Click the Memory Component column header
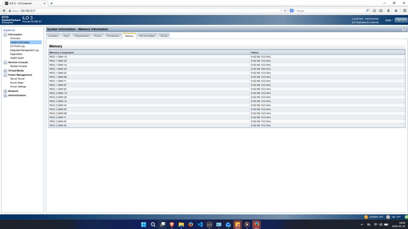The height and width of the screenshot is (229, 408). [149, 53]
